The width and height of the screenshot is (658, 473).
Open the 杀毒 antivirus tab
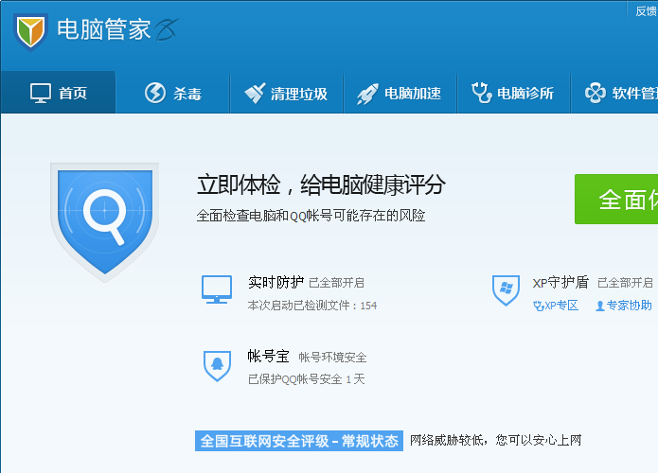click(x=172, y=93)
